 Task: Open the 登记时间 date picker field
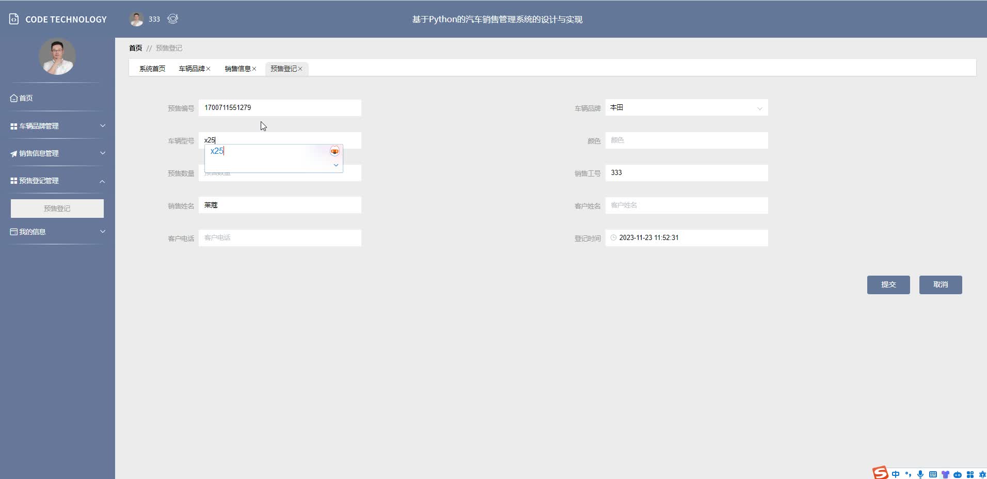[687, 237]
